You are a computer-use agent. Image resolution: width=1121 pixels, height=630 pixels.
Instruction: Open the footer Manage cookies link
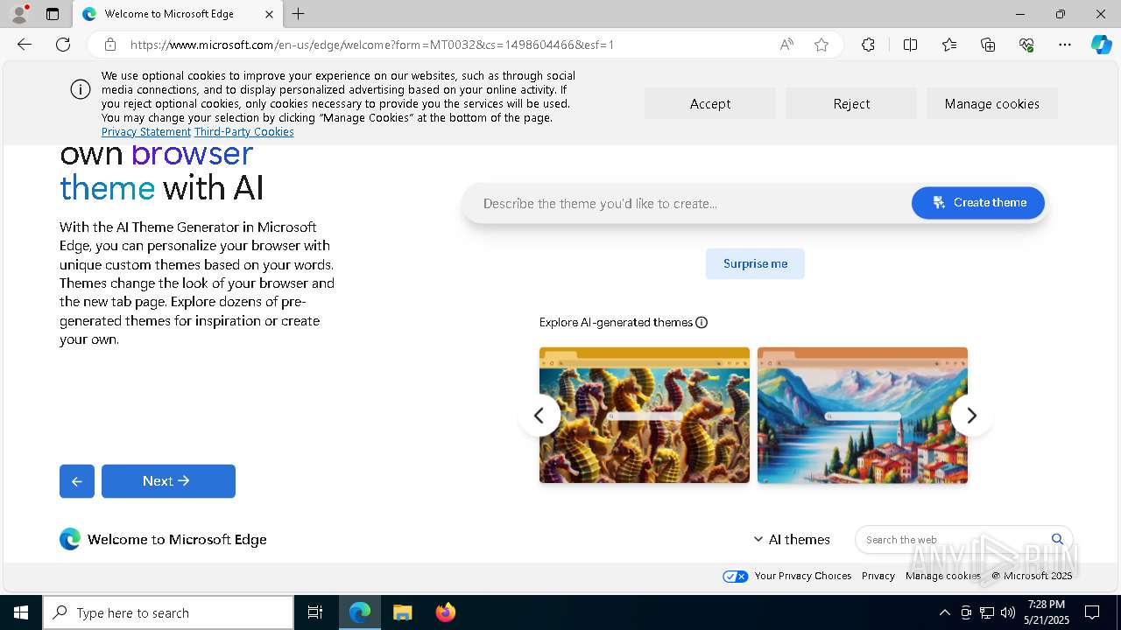click(x=943, y=576)
